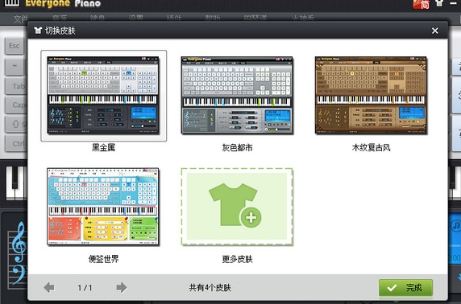Open skin switcher shirt icon in title bar

[x=439, y=3]
